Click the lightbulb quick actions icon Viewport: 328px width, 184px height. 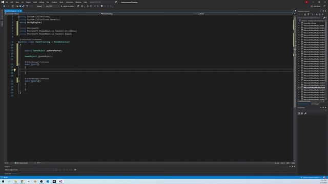pos(15,70)
